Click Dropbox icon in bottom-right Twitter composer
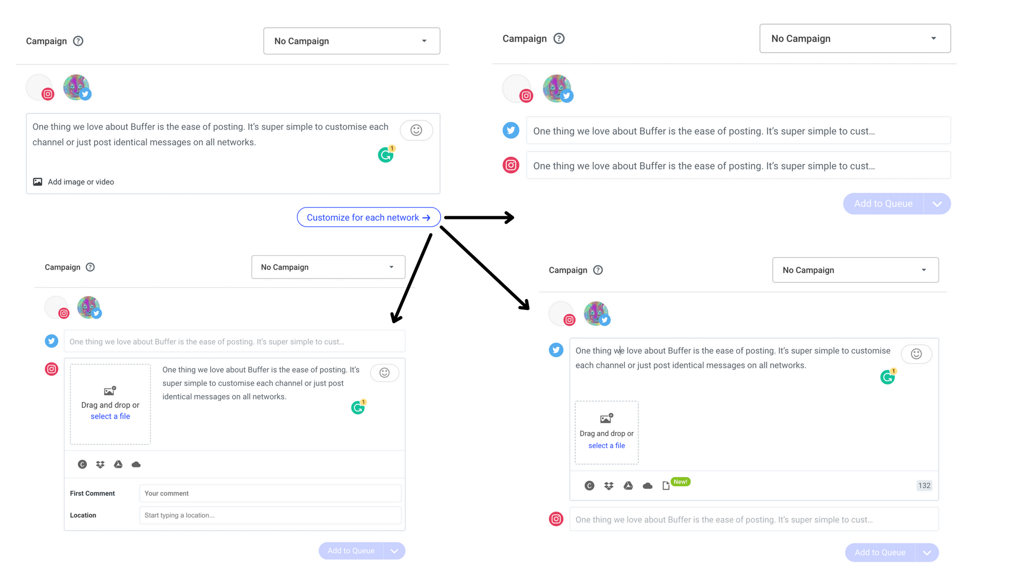The image size is (1028, 578). (x=609, y=486)
